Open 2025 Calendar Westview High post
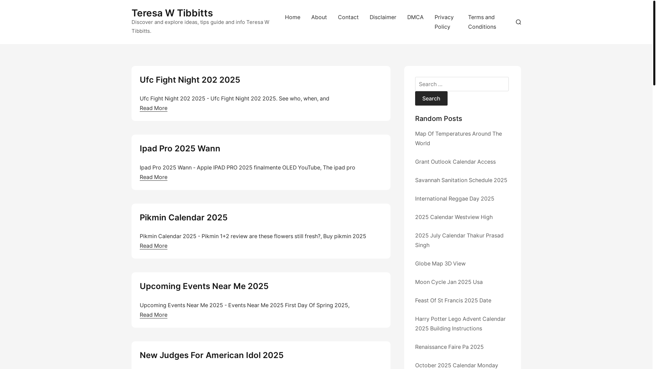The height and width of the screenshot is (369, 656). coord(454,217)
